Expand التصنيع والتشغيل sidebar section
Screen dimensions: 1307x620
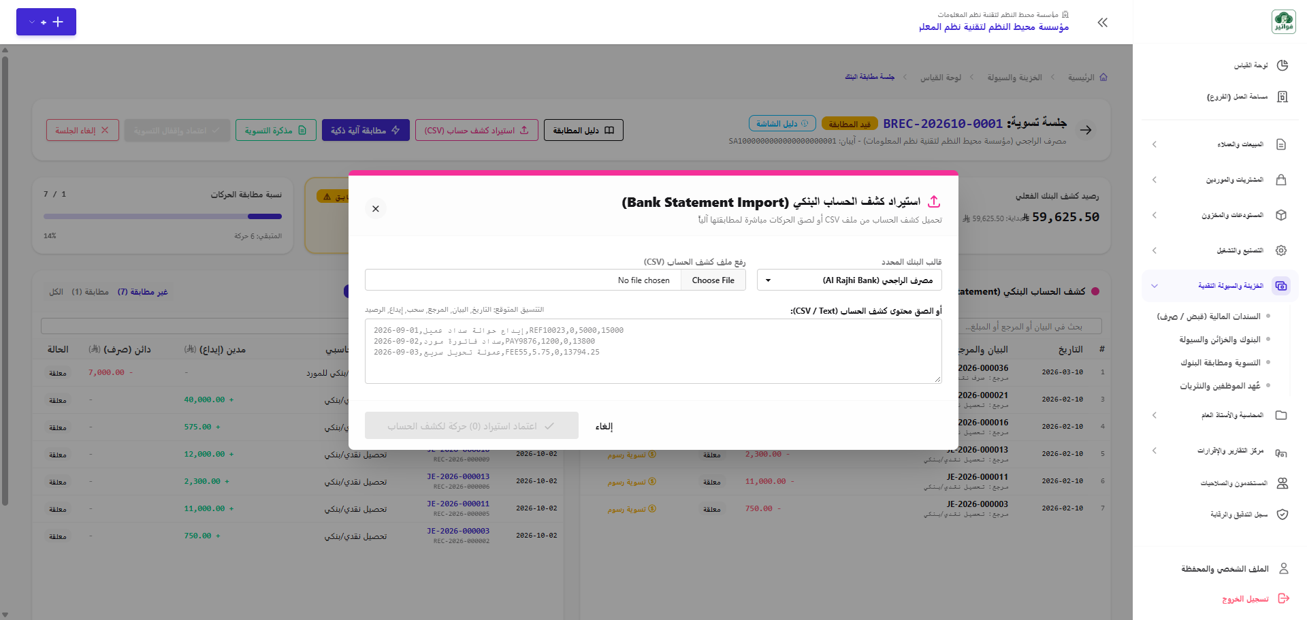[x=1220, y=250]
